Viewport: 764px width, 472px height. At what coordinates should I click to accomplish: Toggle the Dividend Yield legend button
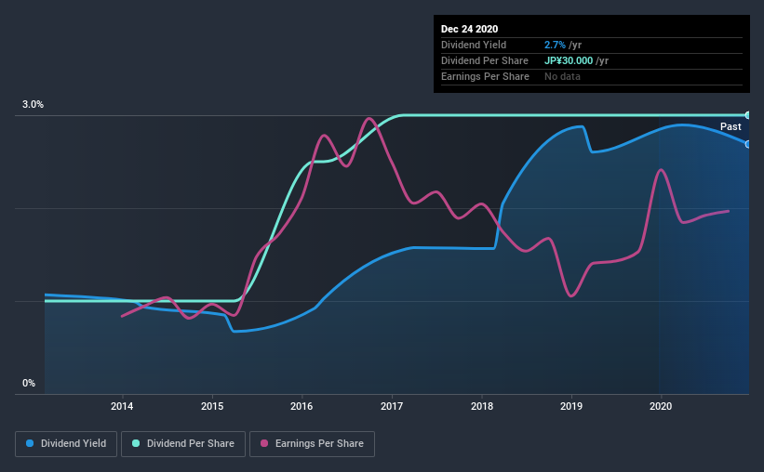coord(66,444)
